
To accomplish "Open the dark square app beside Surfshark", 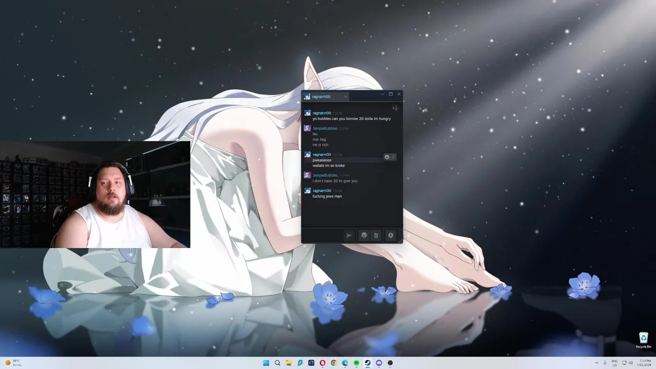I will (311, 363).
